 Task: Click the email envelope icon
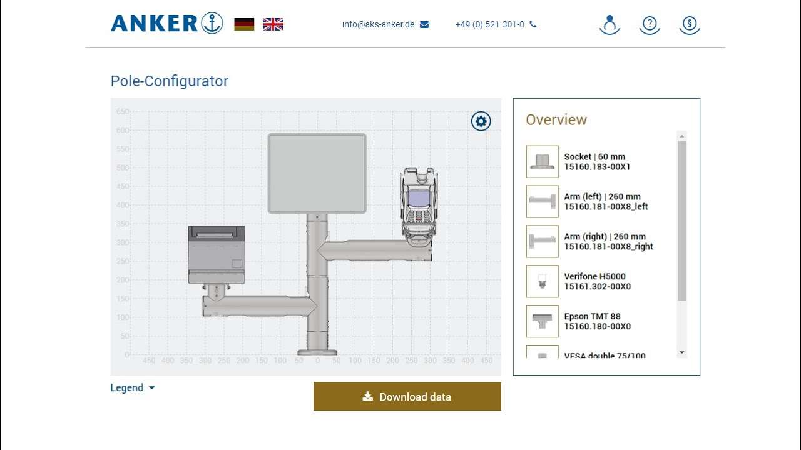click(x=424, y=24)
